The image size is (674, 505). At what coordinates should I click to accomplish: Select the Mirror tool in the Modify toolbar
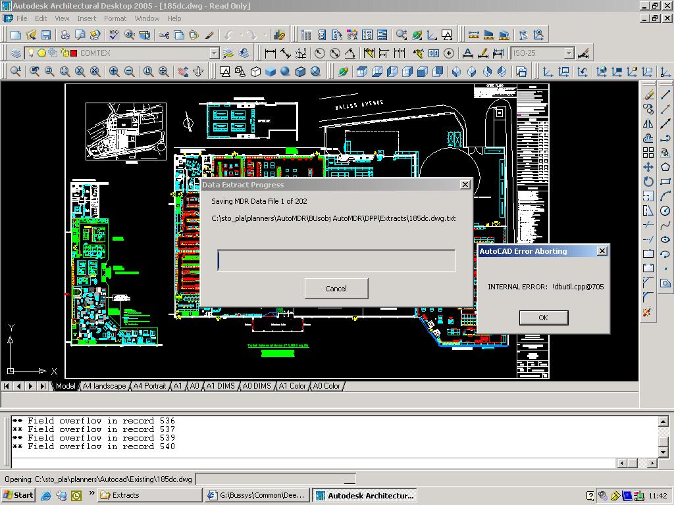[x=648, y=124]
